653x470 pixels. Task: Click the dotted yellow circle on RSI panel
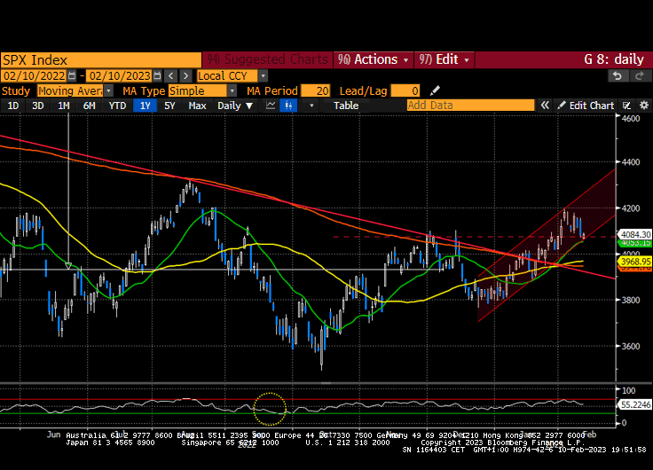click(270, 409)
